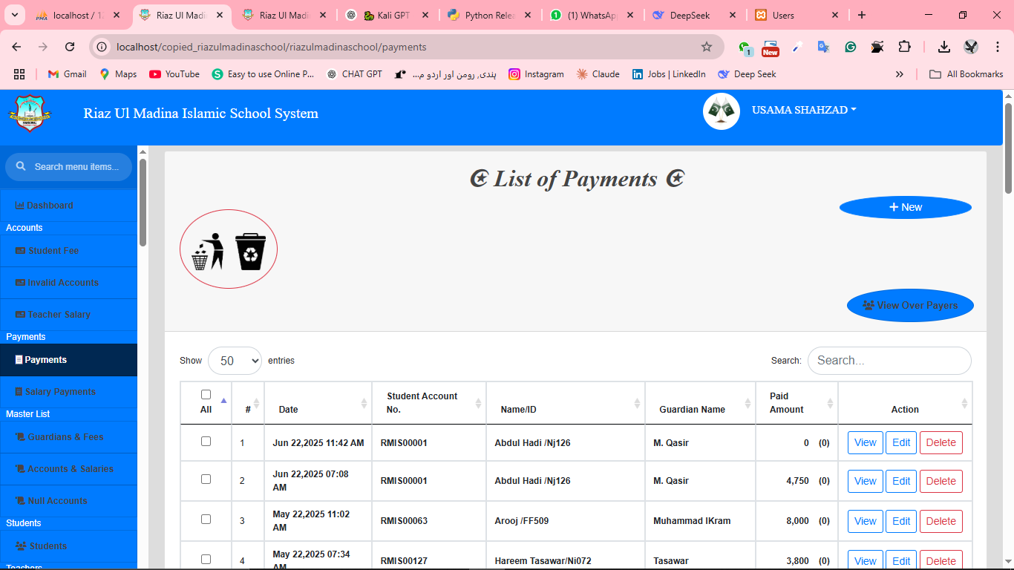Screen dimensions: 1014x570
Task: Open Students menu item
Action: pos(68,546)
